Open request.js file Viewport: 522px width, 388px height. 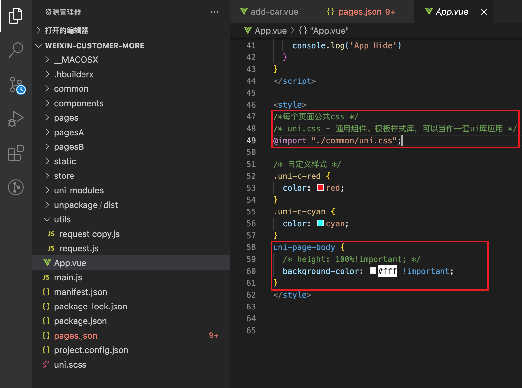(131, 248)
